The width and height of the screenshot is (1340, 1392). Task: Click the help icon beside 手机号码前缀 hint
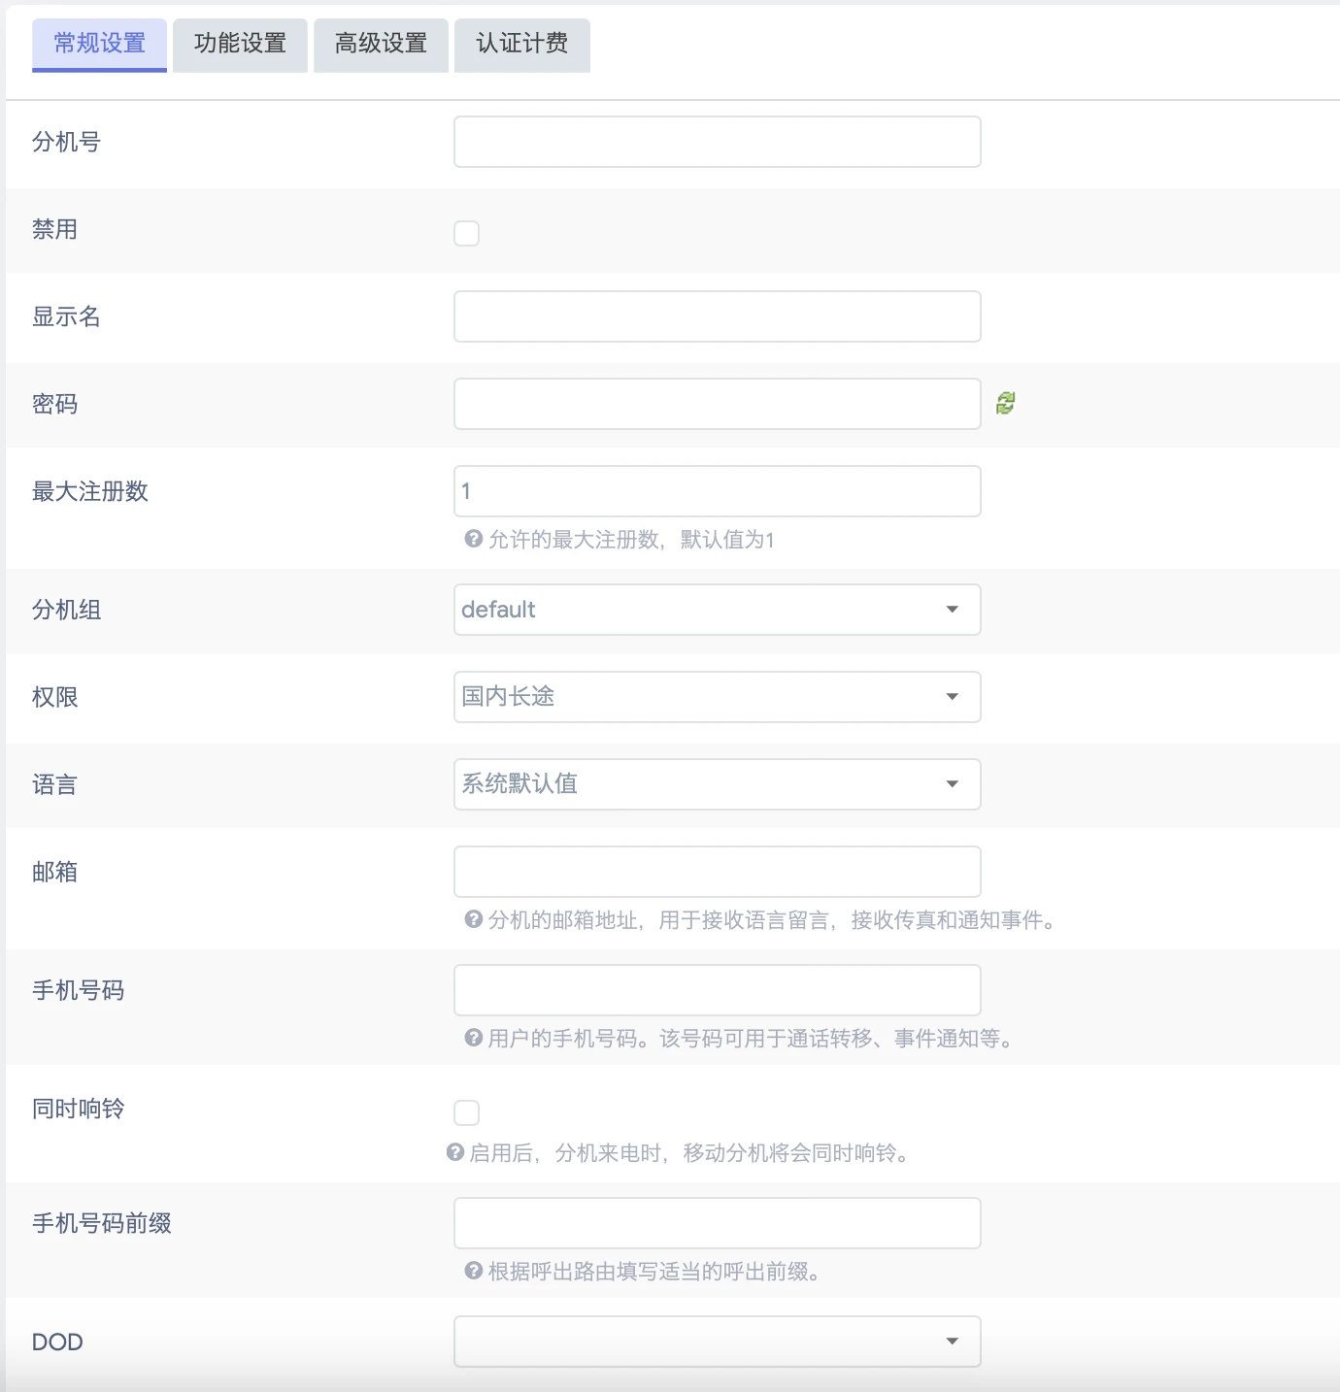[472, 1270]
